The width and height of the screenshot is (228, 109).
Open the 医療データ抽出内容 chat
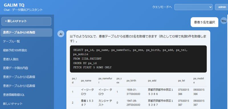(x=26, y=68)
